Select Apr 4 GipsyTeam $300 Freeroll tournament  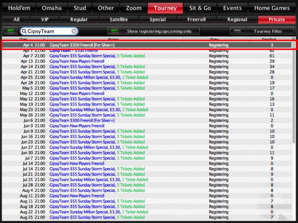pyautogui.click(x=147, y=45)
